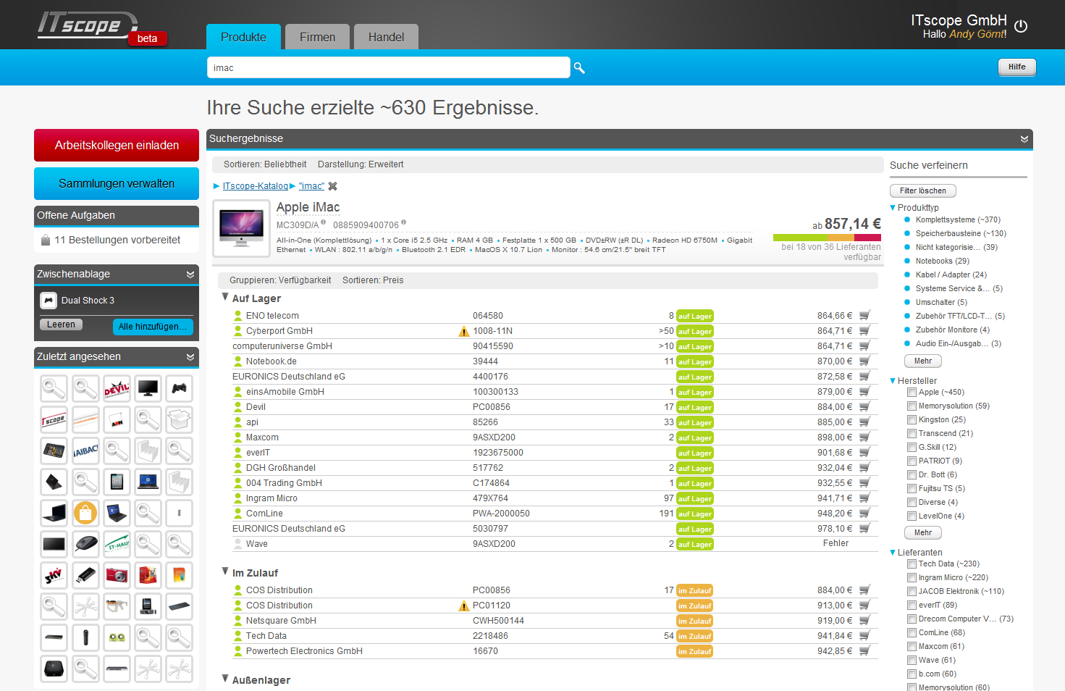Screen dimensions: 1065x691
Task: Open the Firmen tab
Action: [x=317, y=37]
